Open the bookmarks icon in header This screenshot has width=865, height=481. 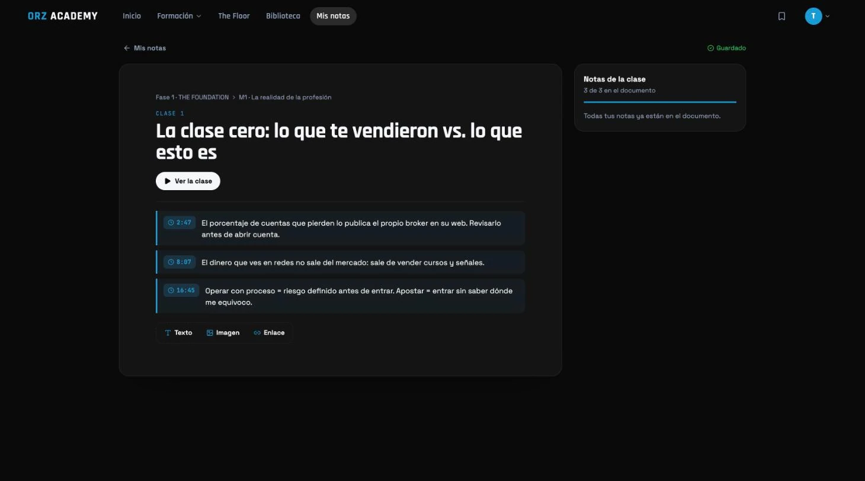(x=781, y=17)
